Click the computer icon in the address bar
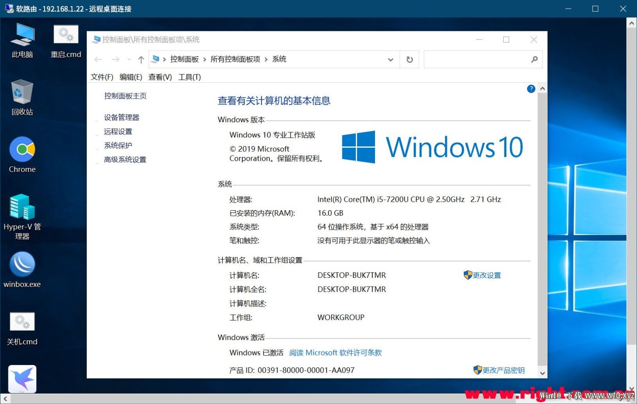The height and width of the screenshot is (404, 637). click(x=156, y=59)
